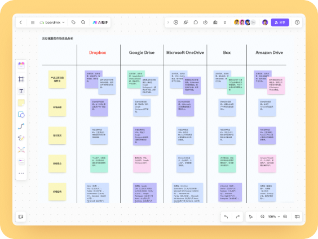Select the board title text above the table

[58, 38]
